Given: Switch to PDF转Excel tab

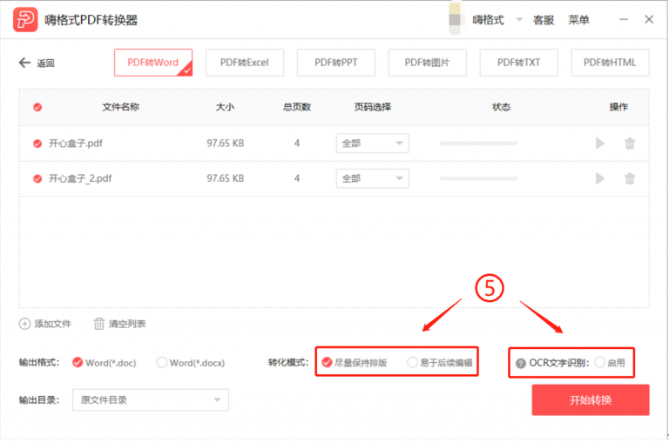Looking at the screenshot, I should pos(245,63).
